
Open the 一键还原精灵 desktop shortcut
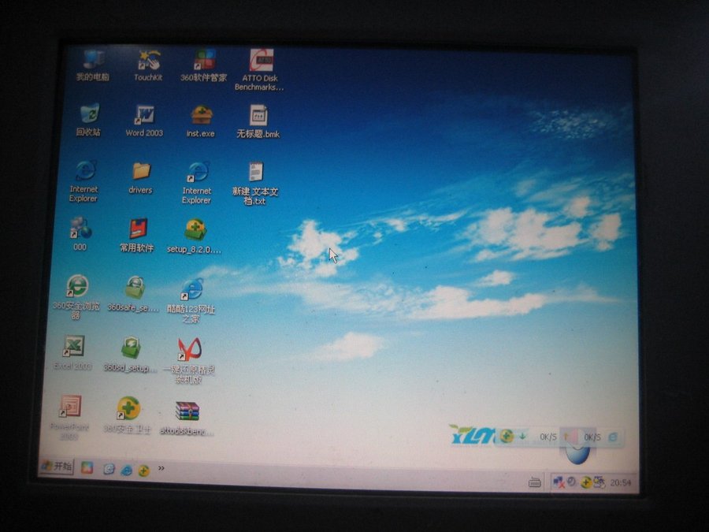(x=188, y=349)
